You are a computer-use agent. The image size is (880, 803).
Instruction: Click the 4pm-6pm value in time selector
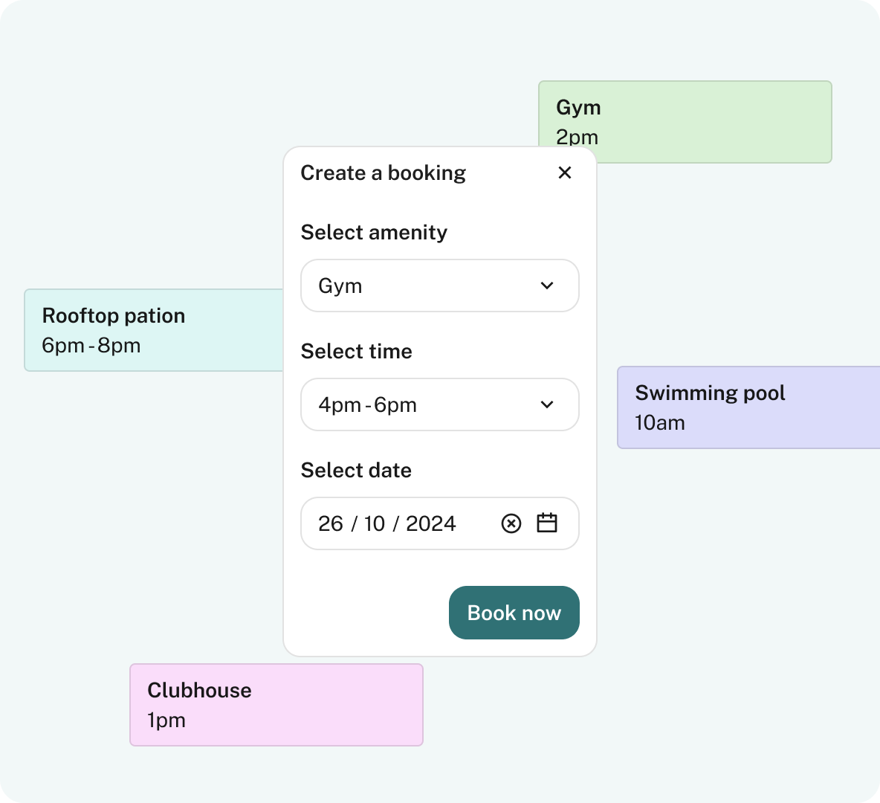click(x=367, y=405)
